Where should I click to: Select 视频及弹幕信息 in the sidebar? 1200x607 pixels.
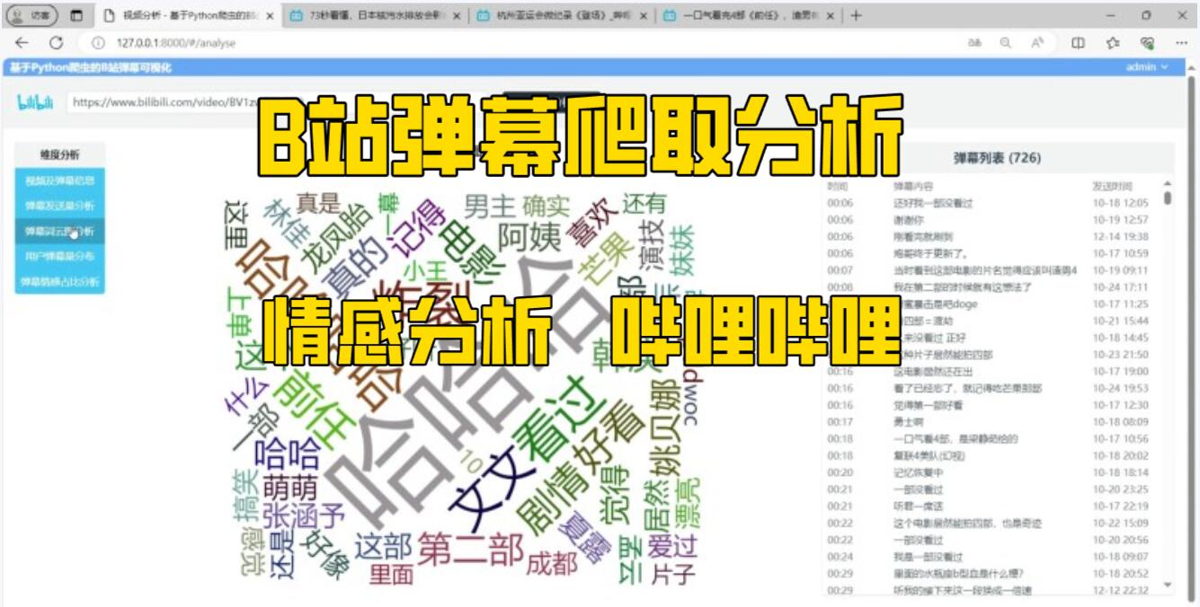[60, 180]
